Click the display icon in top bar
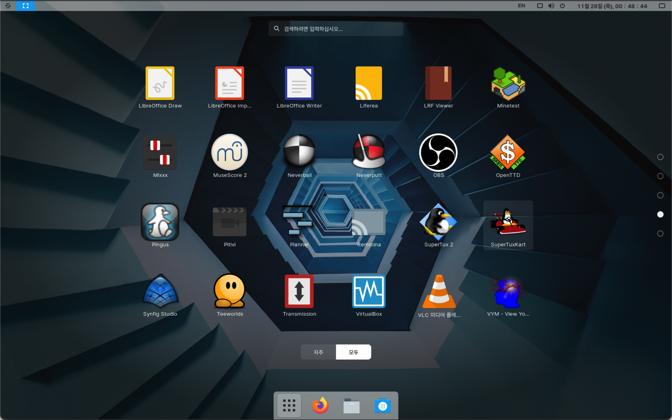This screenshot has width=672, height=420. [x=540, y=6]
